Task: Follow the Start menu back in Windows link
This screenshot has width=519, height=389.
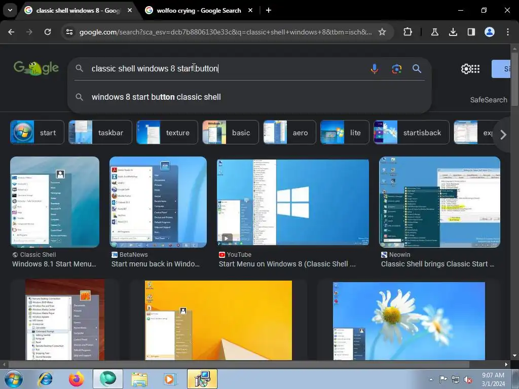Action: click(x=156, y=264)
